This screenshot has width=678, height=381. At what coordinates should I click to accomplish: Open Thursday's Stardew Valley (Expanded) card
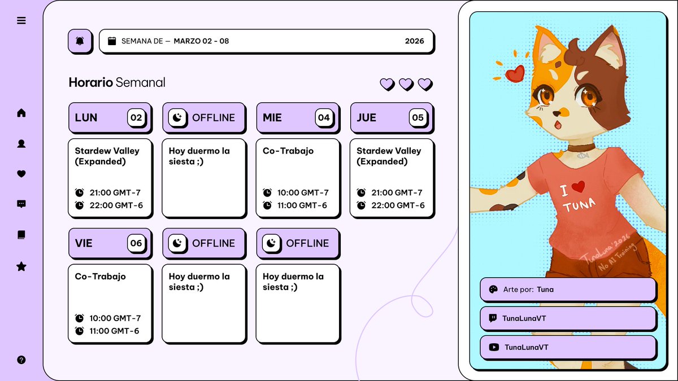(x=391, y=177)
